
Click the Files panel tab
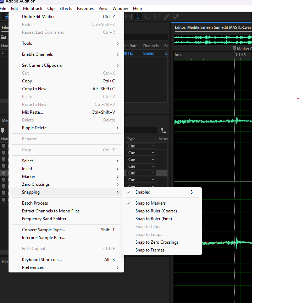[5, 27]
